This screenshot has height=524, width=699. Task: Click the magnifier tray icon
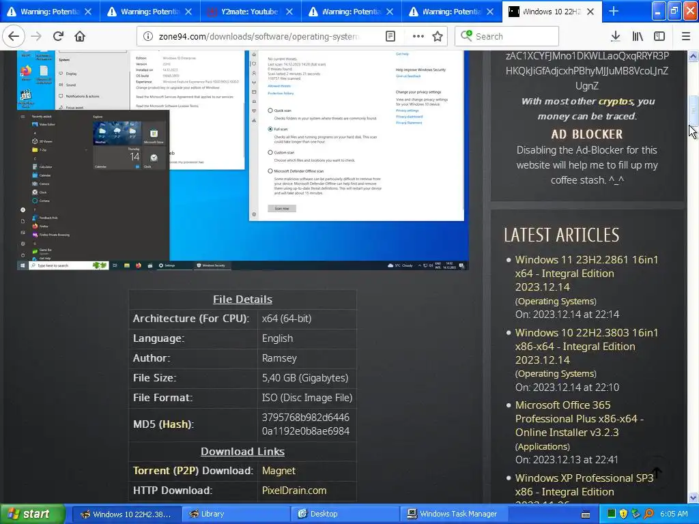click(x=648, y=514)
